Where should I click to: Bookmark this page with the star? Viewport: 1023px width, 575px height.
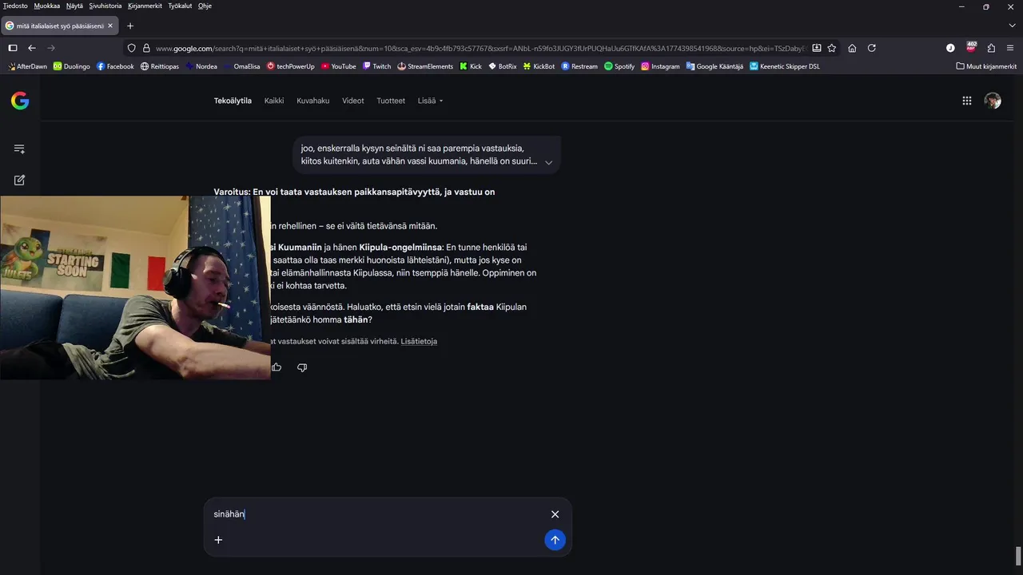click(832, 48)
